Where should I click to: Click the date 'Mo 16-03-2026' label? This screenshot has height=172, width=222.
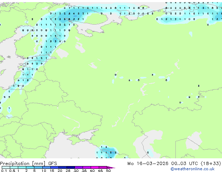(148, 164)
